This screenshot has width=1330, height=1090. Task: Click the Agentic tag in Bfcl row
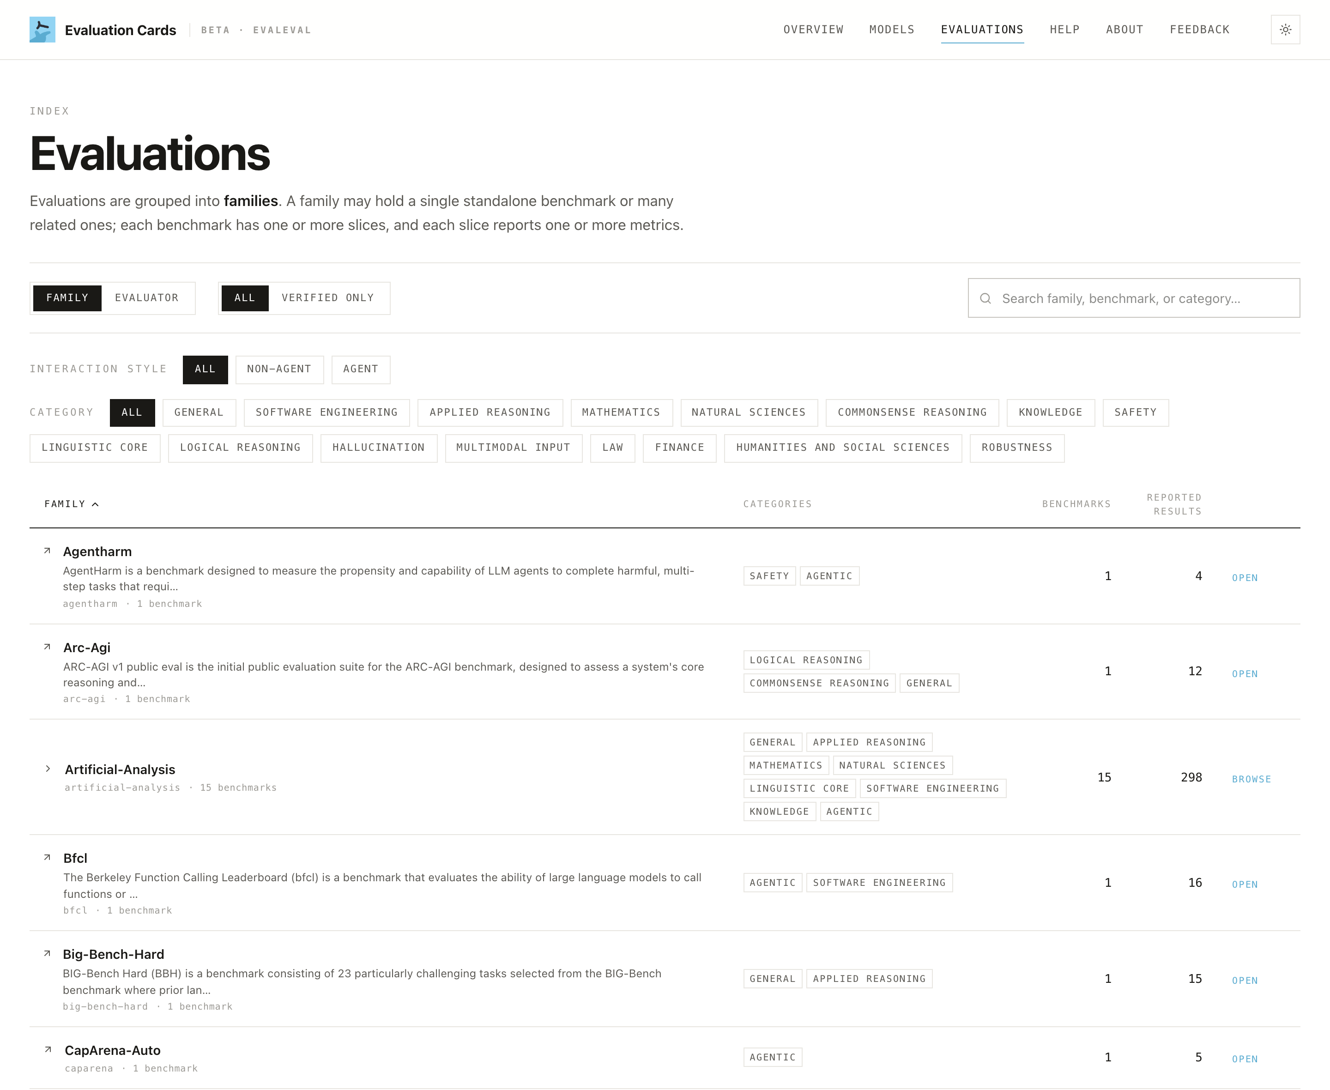(773, 884)
